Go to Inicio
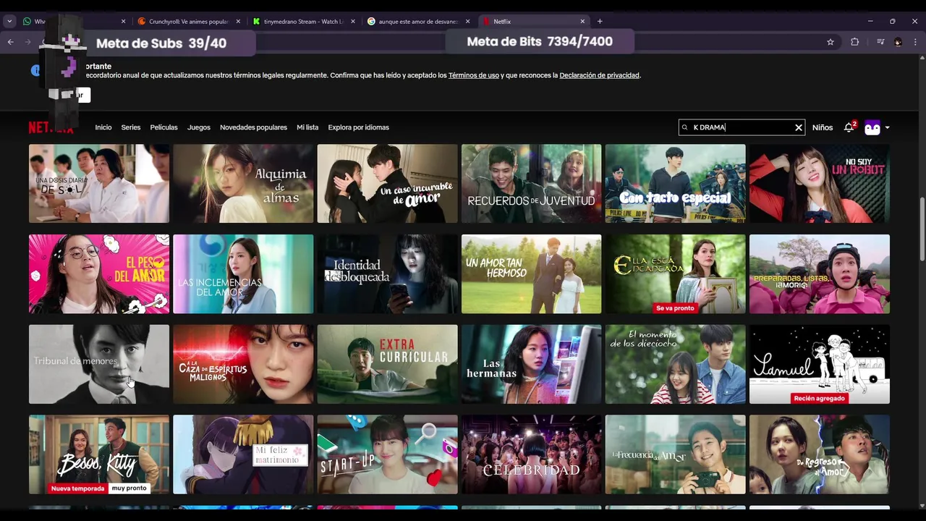This screenshot has height=521, width=926. [103, 127]
